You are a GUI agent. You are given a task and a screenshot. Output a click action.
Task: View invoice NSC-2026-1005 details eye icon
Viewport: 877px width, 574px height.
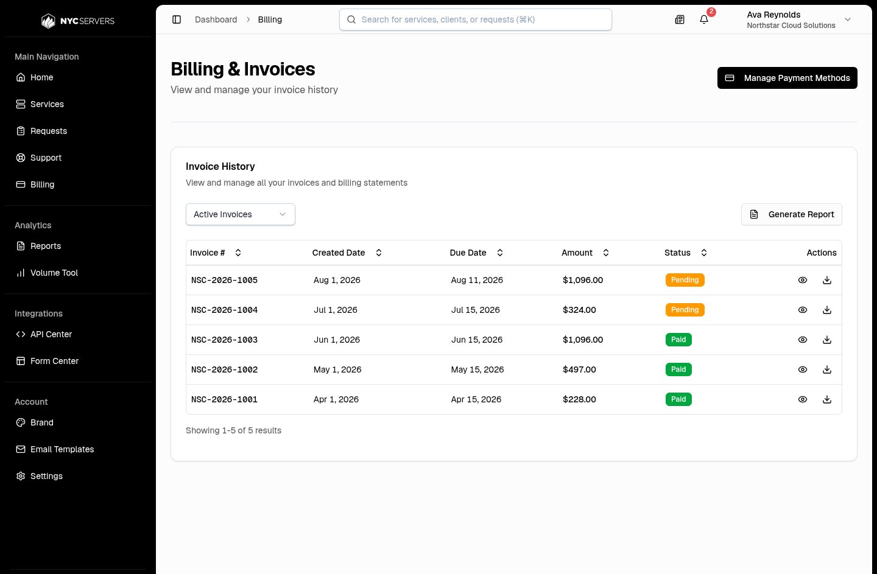click(x=803, y=280)
